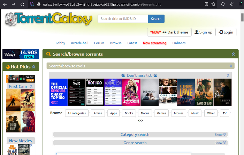This screenshot has width=244, height=155.
Task: Browse the Anime category
Action: pyautogui.click(x=98, y=113)
